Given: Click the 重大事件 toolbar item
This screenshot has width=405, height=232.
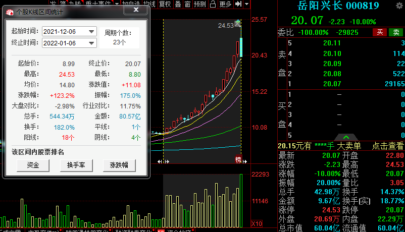Looking at the screenshot, I should (x=98, y=4).
